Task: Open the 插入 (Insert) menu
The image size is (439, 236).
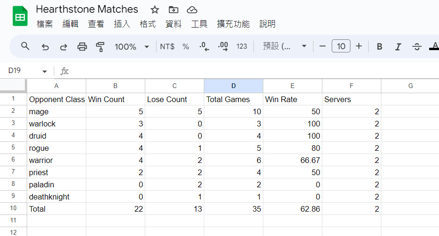Action: 122,24
